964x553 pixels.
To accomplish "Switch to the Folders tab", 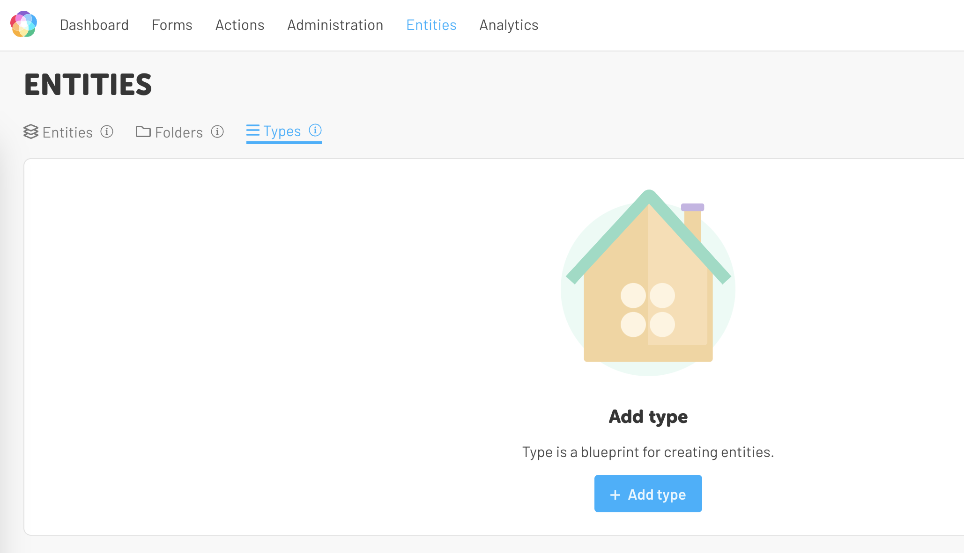I will [179, 132].
